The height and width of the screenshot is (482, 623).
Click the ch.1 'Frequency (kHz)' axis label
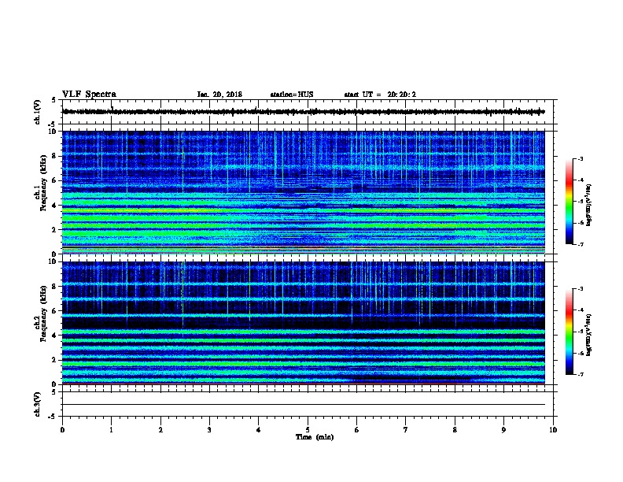pyautogui.click(x=43, y=183)
